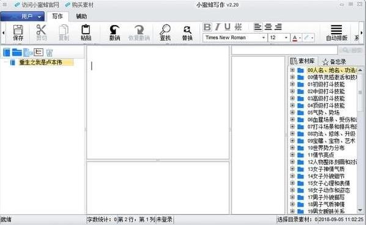
Task: Click the blue folder icon above book tree
Action: pyautogui.click(x=17, y=52)
